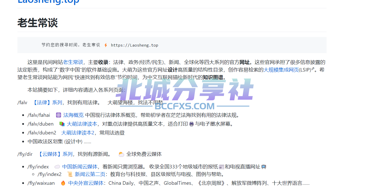Open the 新闻云第二页 link

[x=90, y=174]
